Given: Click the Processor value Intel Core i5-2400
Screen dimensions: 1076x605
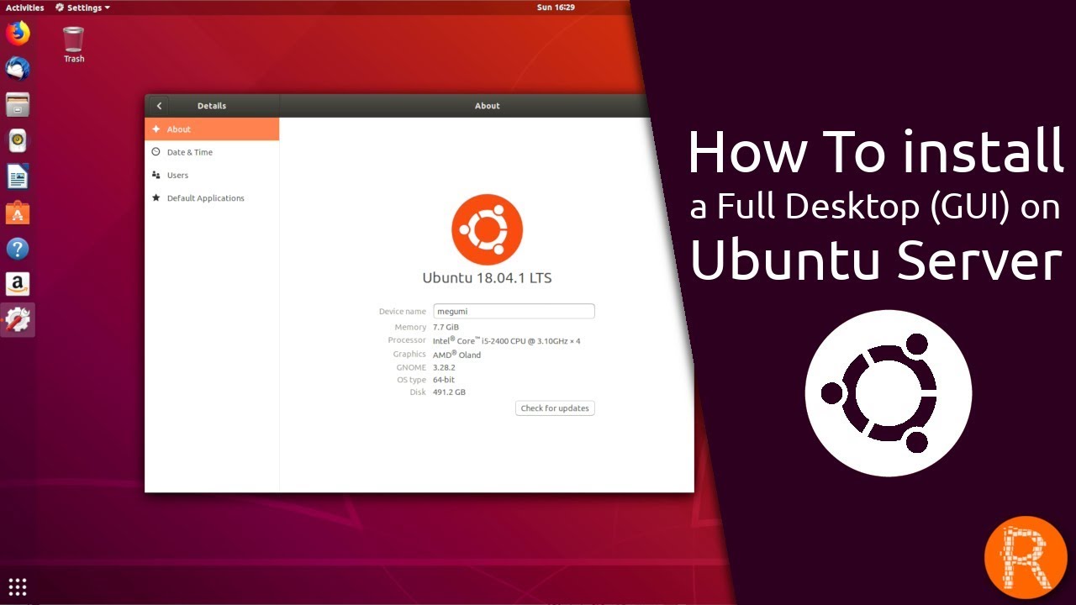Looking at the screenshot, I should tap(506, 340).
